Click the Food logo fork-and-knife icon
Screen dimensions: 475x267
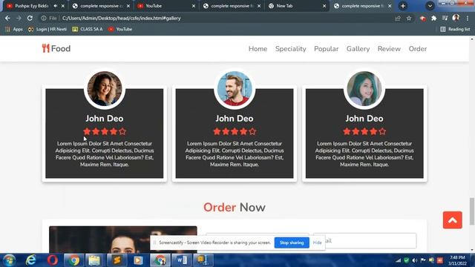click(46, 48)
